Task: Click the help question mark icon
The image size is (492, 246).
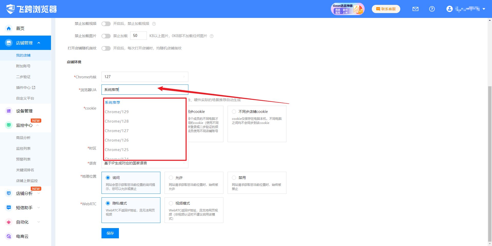Action: coord(432,9)
